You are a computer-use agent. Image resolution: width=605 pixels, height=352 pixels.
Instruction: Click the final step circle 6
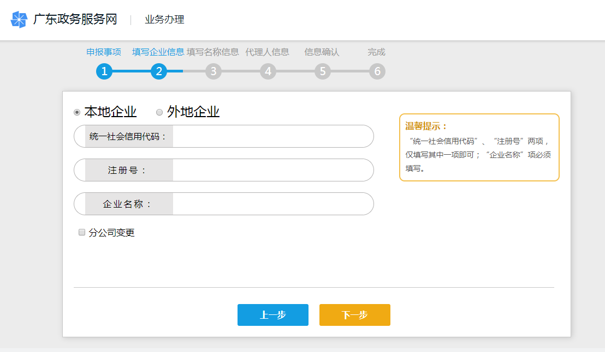[x=377, y=71]
